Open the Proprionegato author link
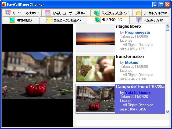This screenshot has width=172, height=129. (137, 32)
